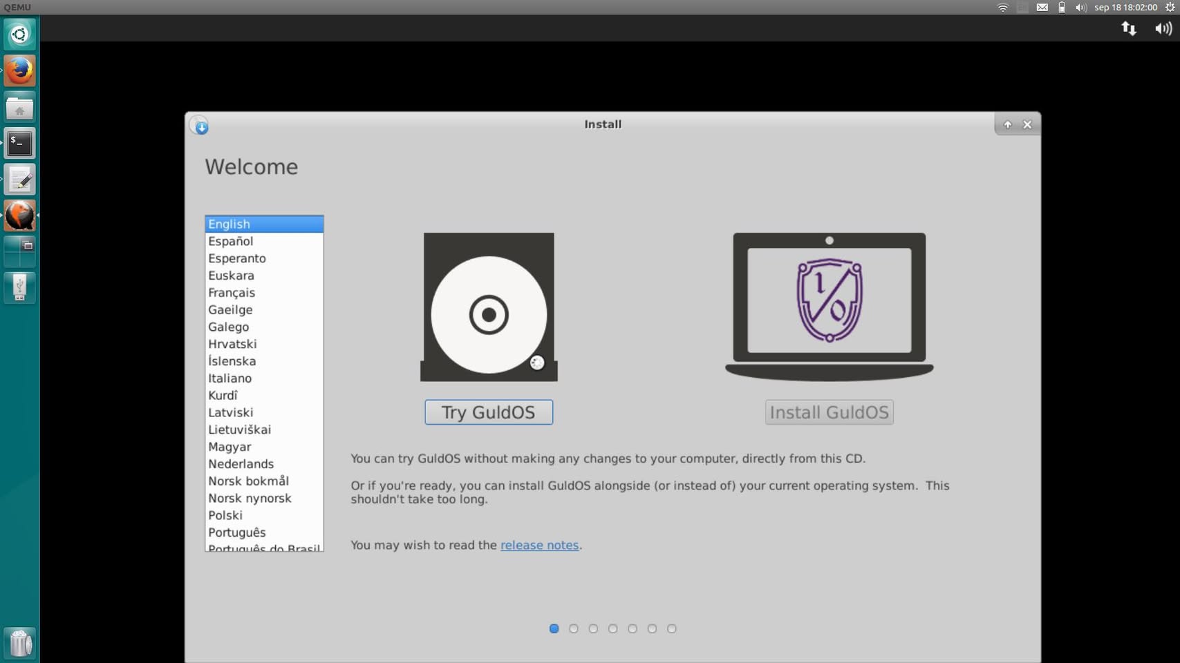
Task: Click the orange bird launcher icon
Action: coord(19,216)
